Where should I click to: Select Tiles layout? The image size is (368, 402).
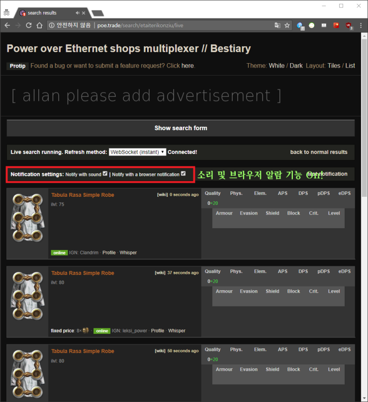[x=334, y=66]
